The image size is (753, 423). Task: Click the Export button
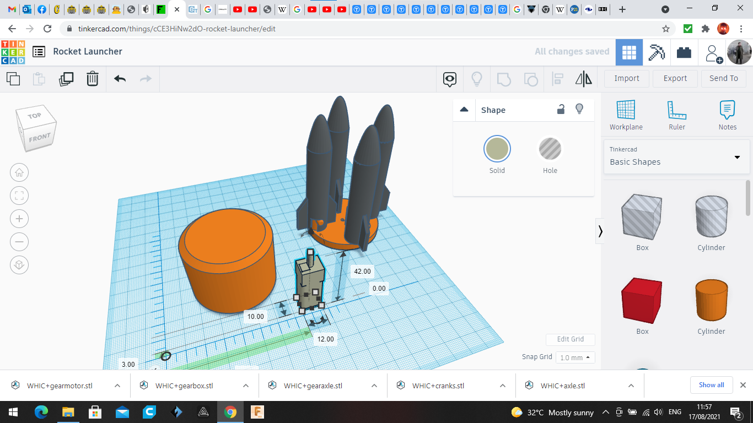[x=675, y=78]
